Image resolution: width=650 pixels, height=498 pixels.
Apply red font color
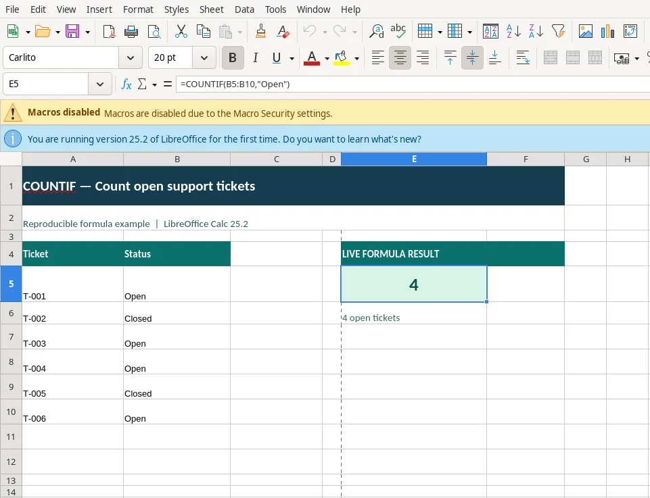point(312,57)
